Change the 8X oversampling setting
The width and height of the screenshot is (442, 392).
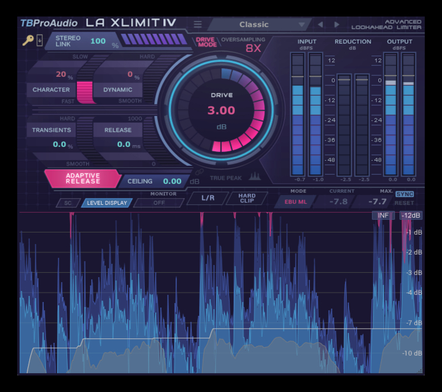[x=253, y=47]
